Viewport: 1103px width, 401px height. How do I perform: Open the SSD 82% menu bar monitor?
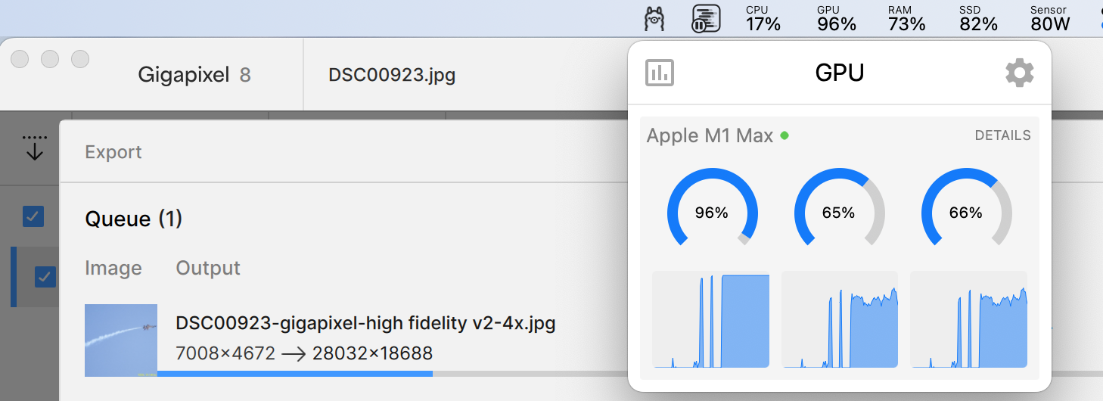(x=978, y=18)
